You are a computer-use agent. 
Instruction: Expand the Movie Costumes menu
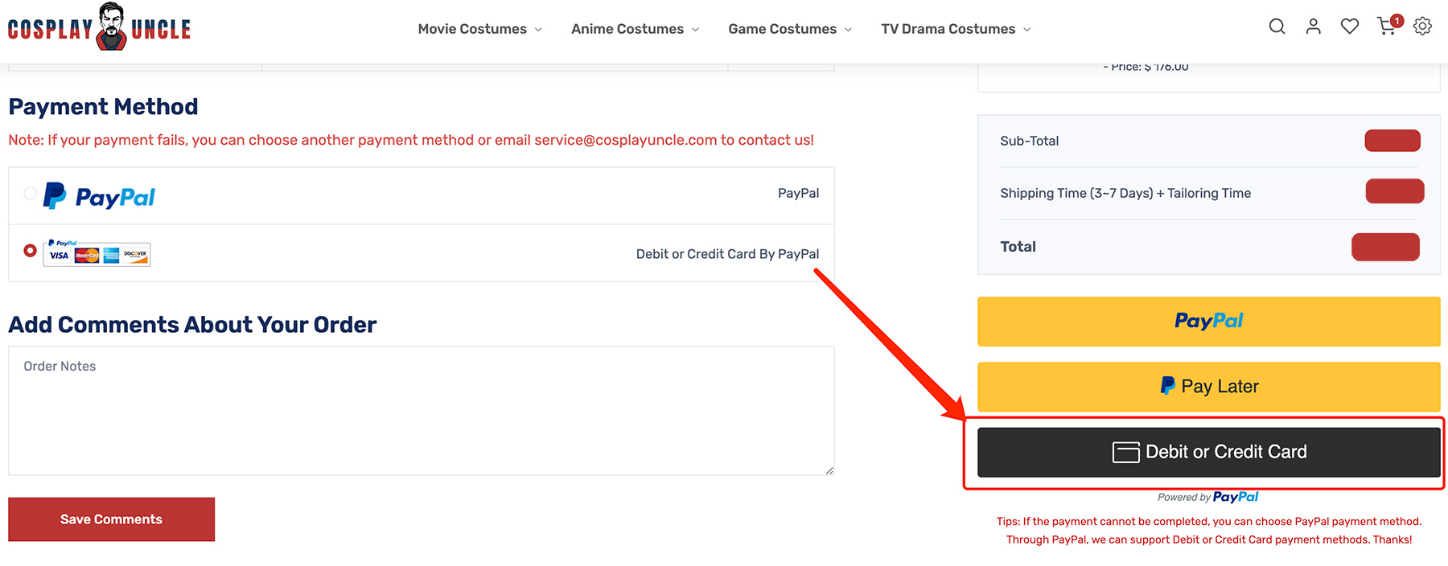(479, 29)
